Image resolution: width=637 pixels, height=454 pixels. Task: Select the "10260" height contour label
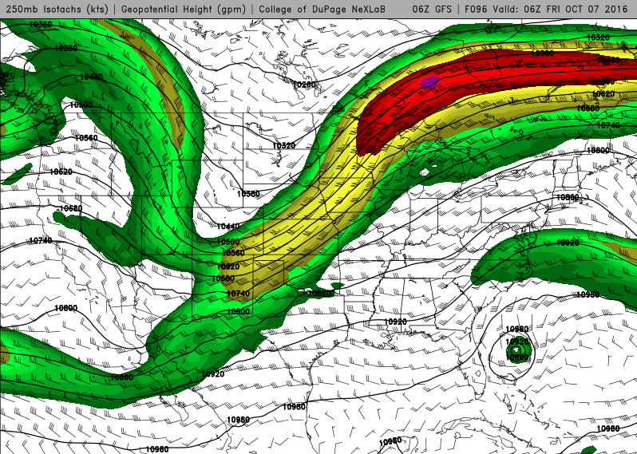point(303,84)
